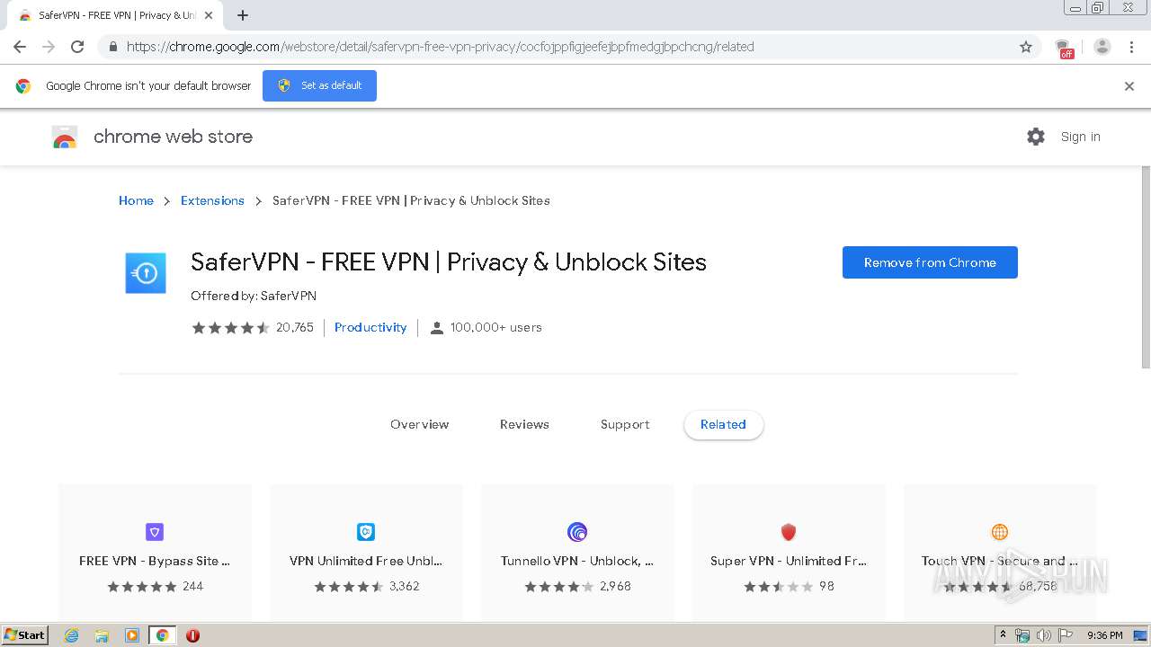Dismiss the default browser notification bar

[x=1129, y=86]
